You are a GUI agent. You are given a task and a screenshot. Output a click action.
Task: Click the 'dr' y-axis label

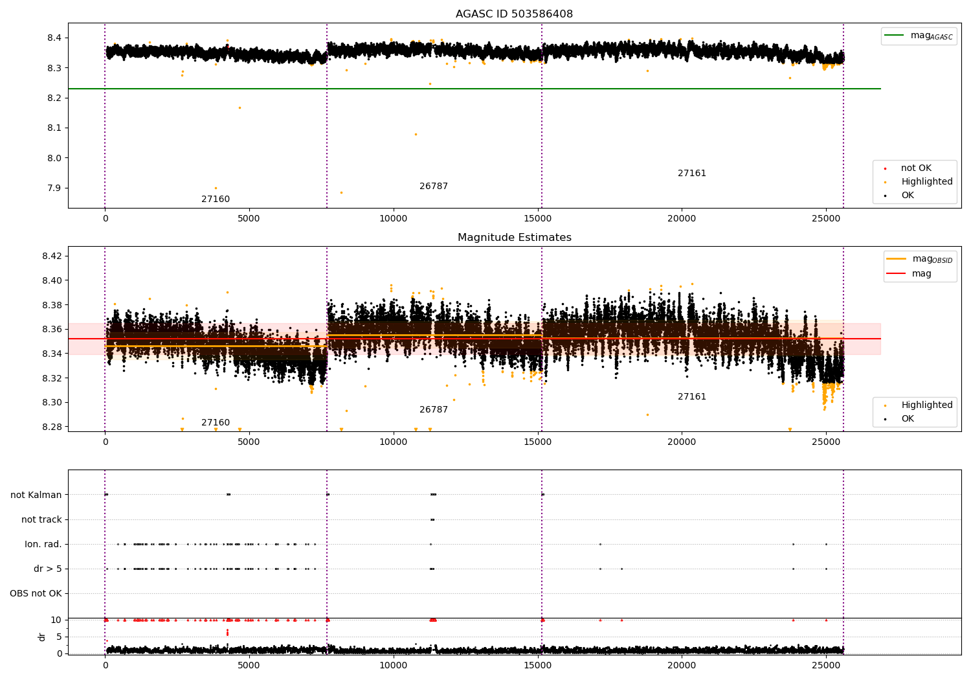[x=42, y=637]
